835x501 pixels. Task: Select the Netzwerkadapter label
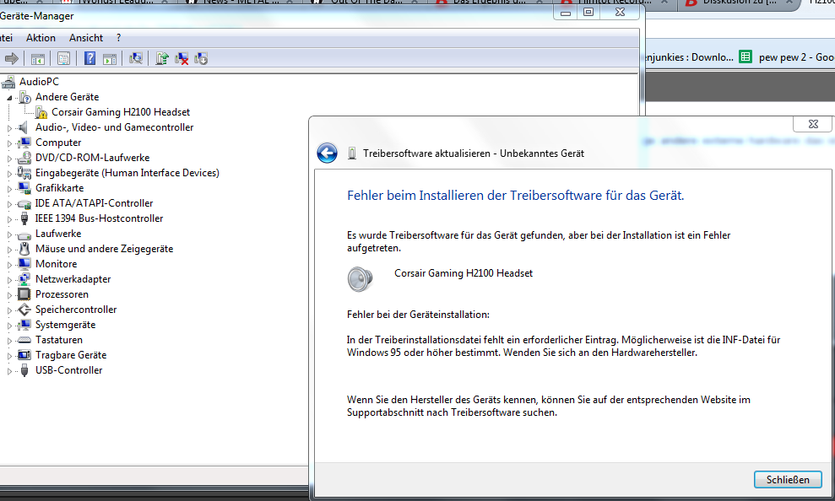pyautogui.click(x=73, y=278)
